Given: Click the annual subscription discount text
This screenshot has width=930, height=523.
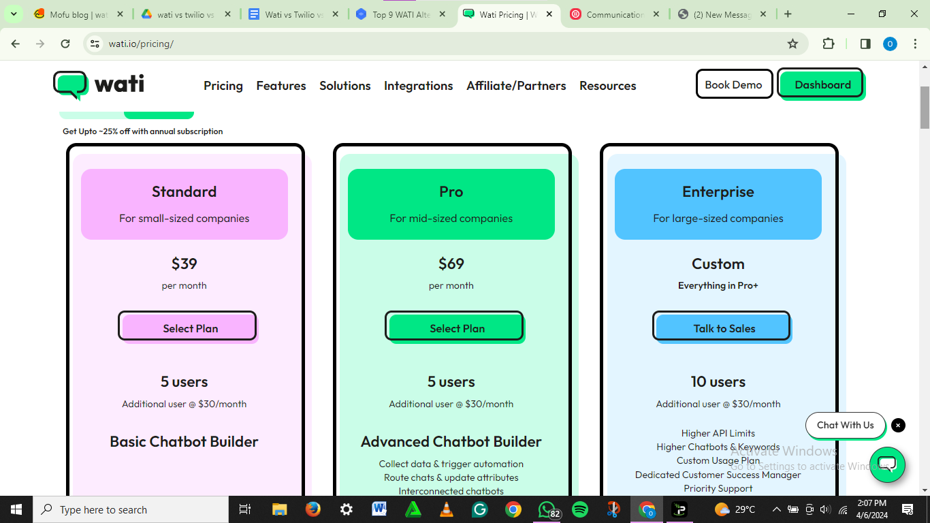Looking at the screenshot, I should point(143,131).
